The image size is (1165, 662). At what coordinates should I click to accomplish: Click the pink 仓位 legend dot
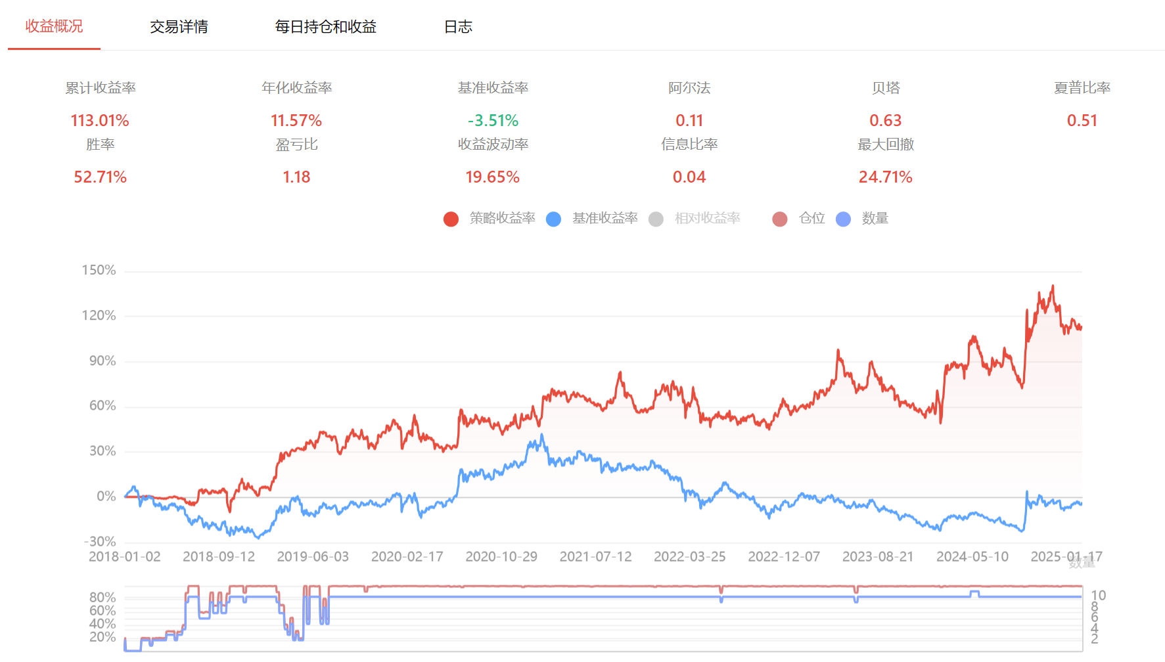(x=780, y=219)
